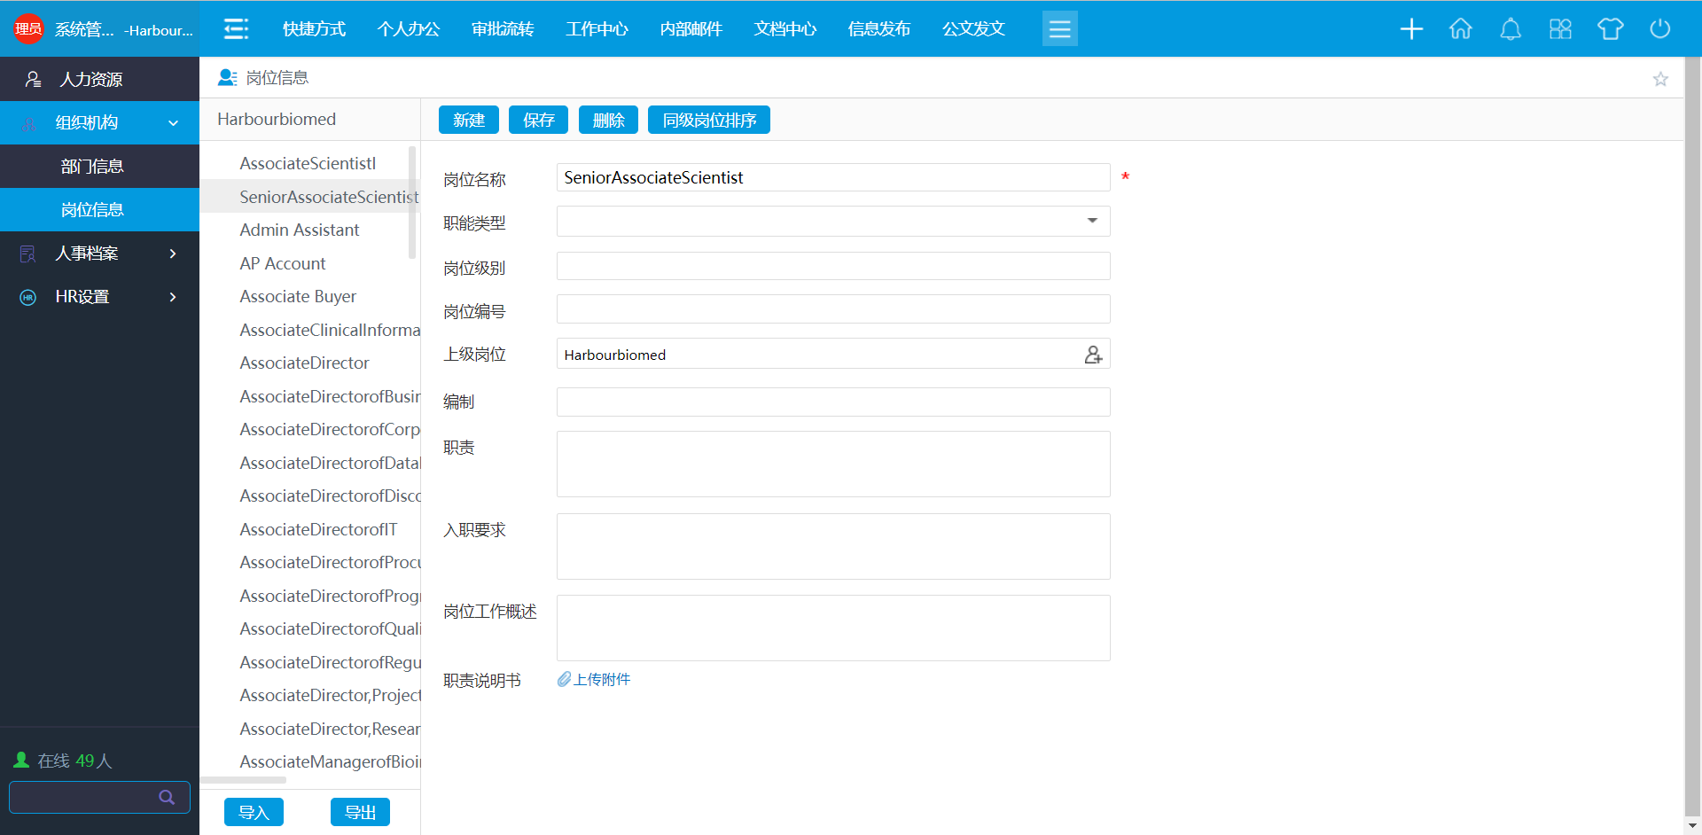Expand the HR设置 menu section
The image size is (1702, 835).
pos(173,297)
